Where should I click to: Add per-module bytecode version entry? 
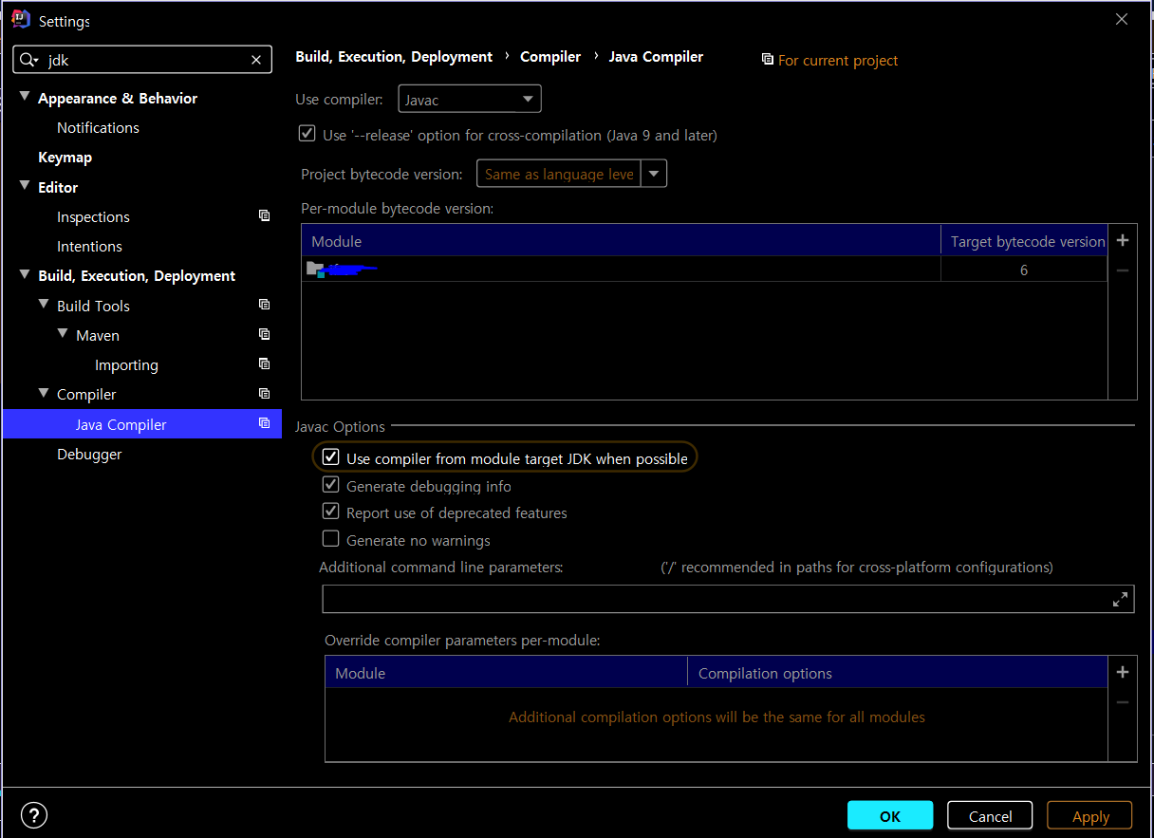coord(1123,241)
